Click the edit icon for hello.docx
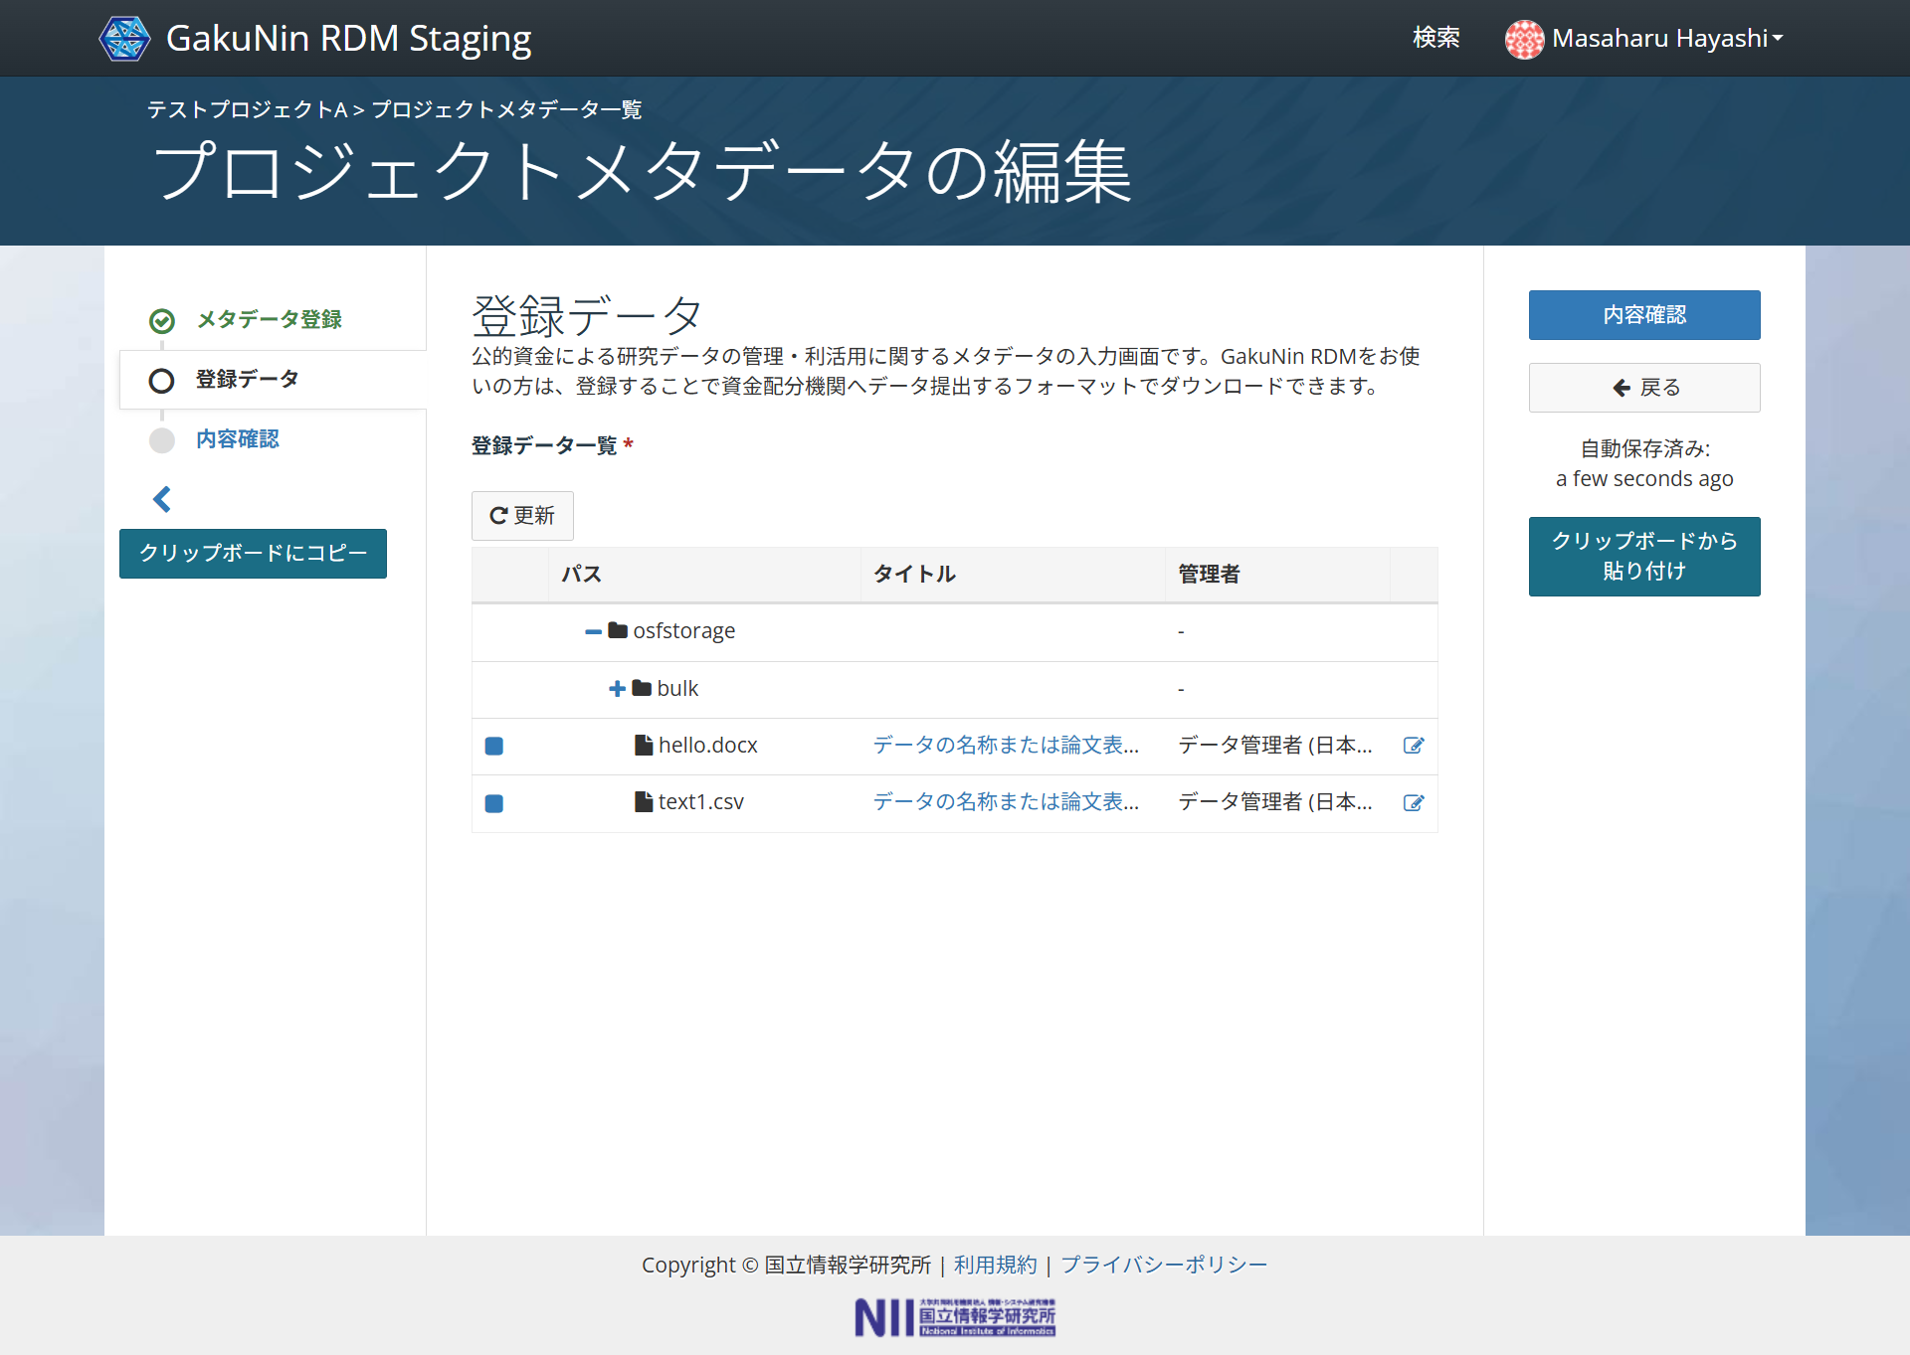 [1413, 746]
